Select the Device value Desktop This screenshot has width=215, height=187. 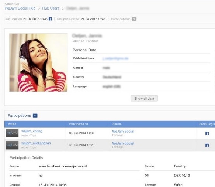tap(180, 166)
